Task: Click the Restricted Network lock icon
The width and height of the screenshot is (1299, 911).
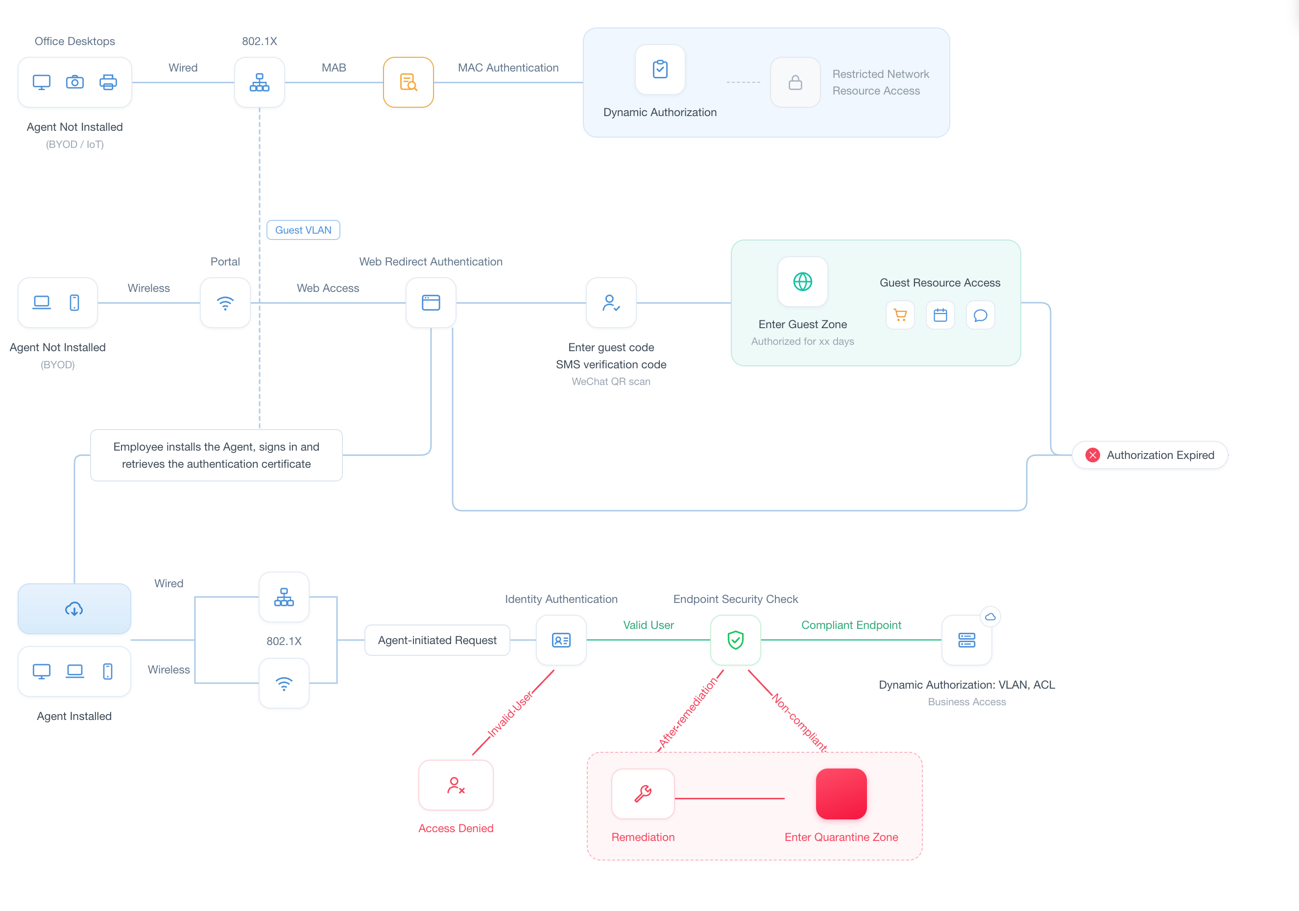Action: 795,83
